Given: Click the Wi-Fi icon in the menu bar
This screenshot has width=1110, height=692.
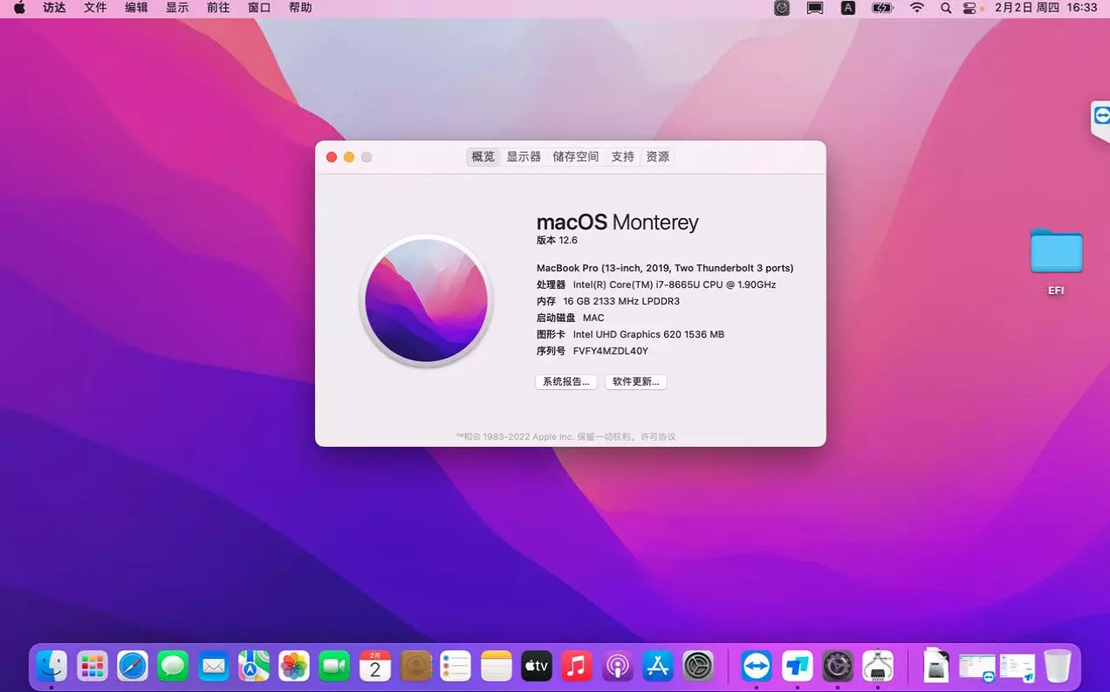Looking at the screenshot, I should point(916,8).
